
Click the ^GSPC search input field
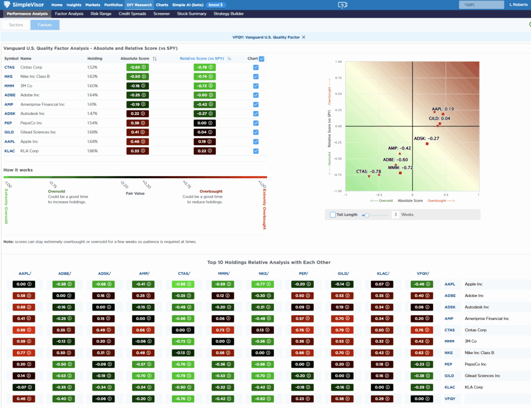point(481,4)
